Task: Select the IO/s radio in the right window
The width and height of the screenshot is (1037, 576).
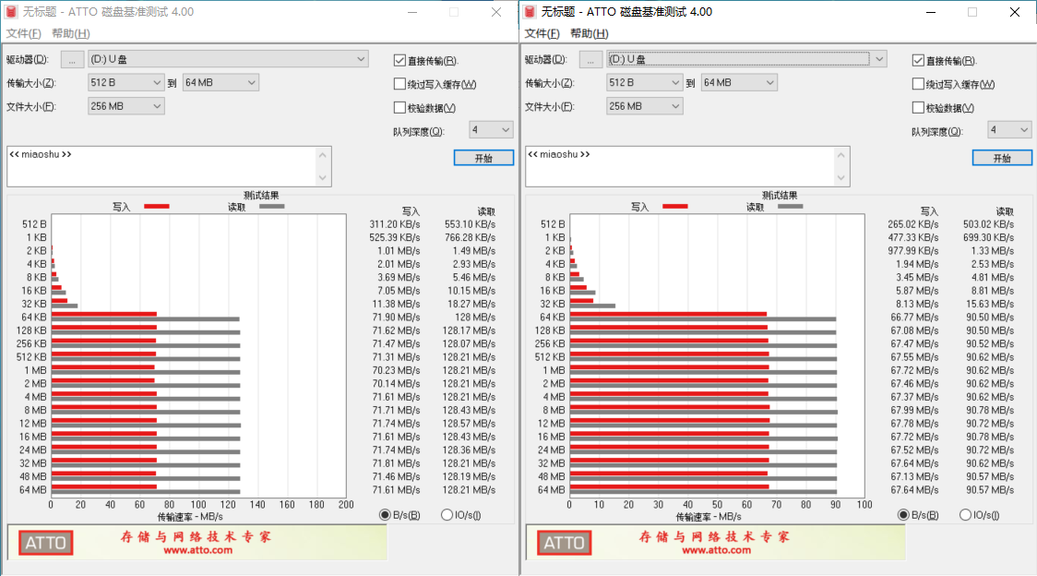Action: pyautogui.click(x=966, y=514)
